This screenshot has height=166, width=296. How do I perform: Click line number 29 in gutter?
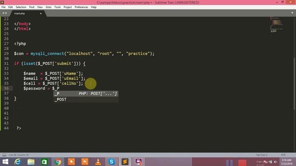click(6, 53)
